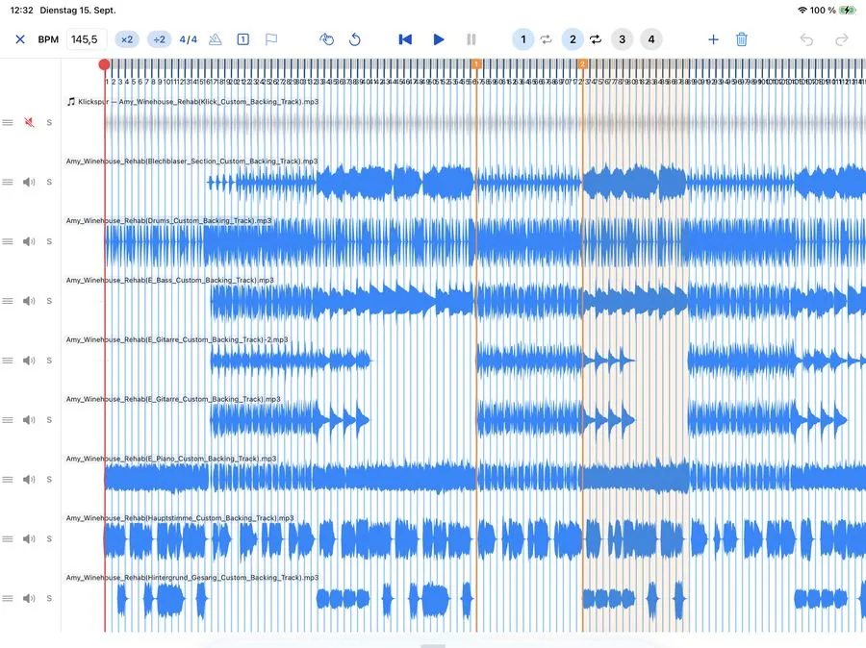The height and width of the screenshot is (648, 866).
Task: Toggle loop for section 1
Action: point(546,39)
